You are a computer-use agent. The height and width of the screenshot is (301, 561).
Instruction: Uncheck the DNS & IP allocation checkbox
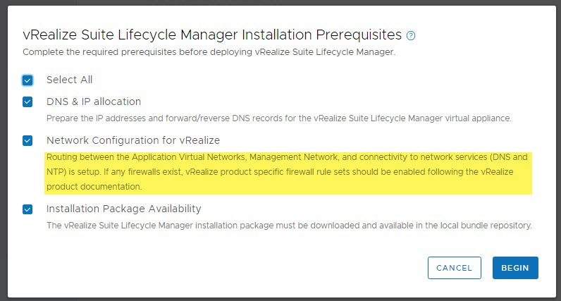pyautogui.click(x=27, y=102)
